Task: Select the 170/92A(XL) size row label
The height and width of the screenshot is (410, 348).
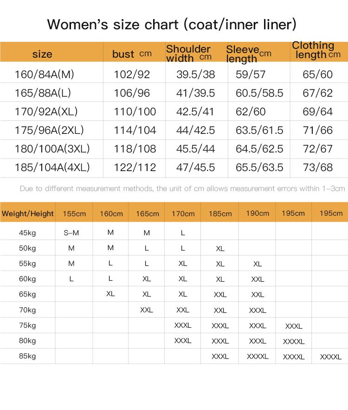Action: tap(46, 112)
